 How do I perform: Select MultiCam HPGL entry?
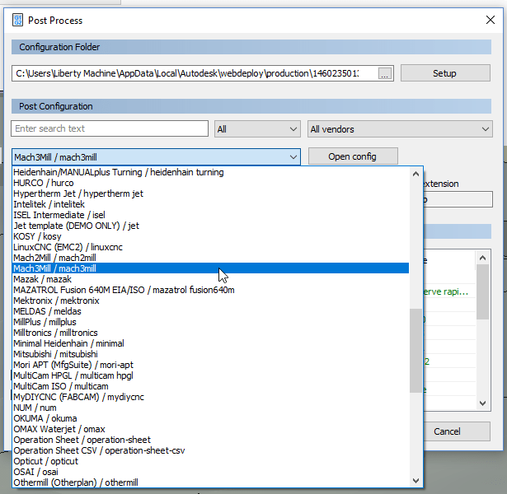tap(210, 375)
